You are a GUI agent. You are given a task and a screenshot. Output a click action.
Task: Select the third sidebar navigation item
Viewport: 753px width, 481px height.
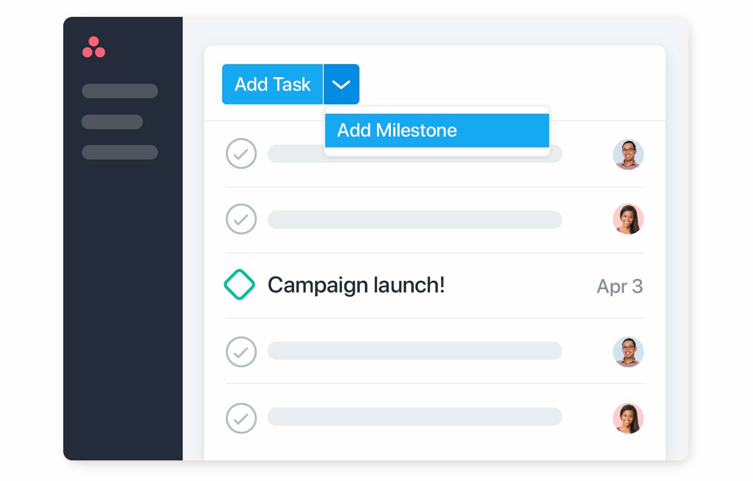pyautogui.click(x=120, y=152)
